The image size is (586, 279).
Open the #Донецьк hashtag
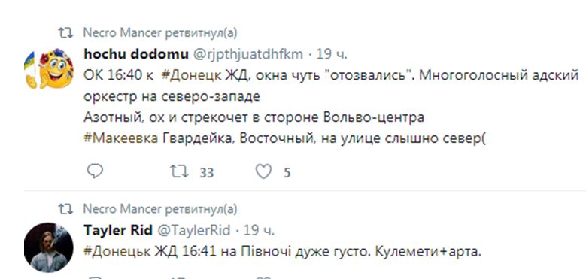click(117, 251)
